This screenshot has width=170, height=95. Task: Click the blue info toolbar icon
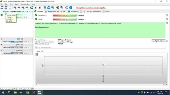(71, 8)
